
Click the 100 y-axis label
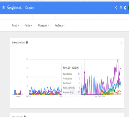(27, 59)
